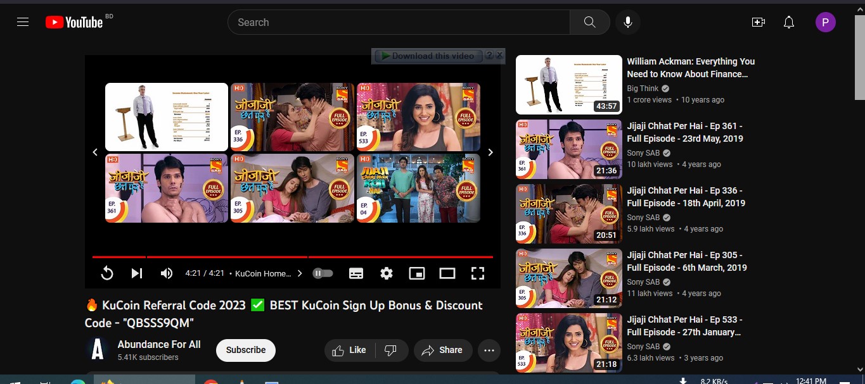Click the 4:21 / 4:21 time display

tap(205, 273)
